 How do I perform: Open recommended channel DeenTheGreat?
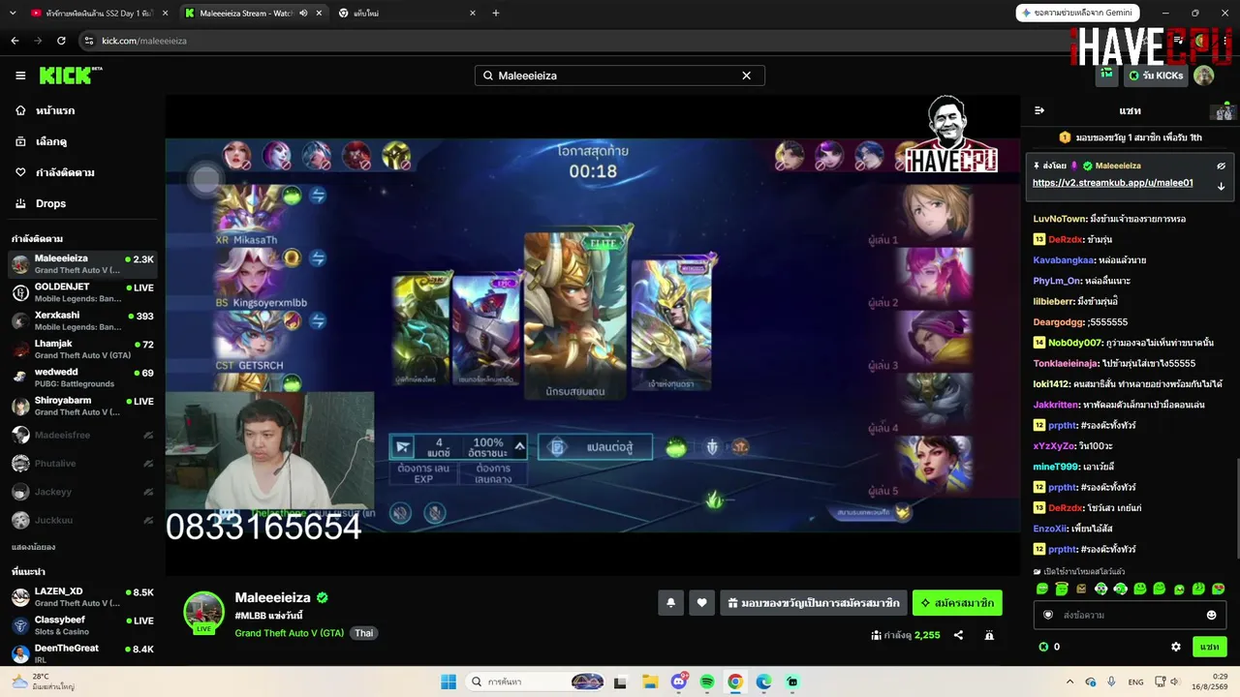coord(81,653)
